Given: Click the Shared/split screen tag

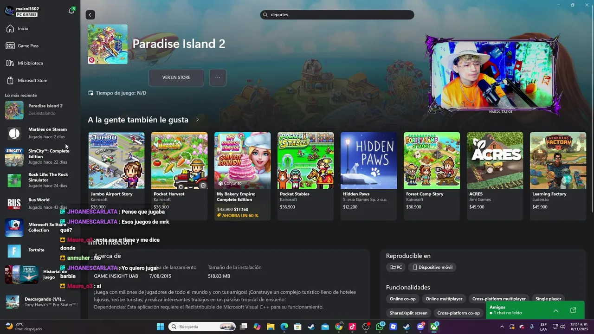Looking at the screenshot, I should coord(408,313).
